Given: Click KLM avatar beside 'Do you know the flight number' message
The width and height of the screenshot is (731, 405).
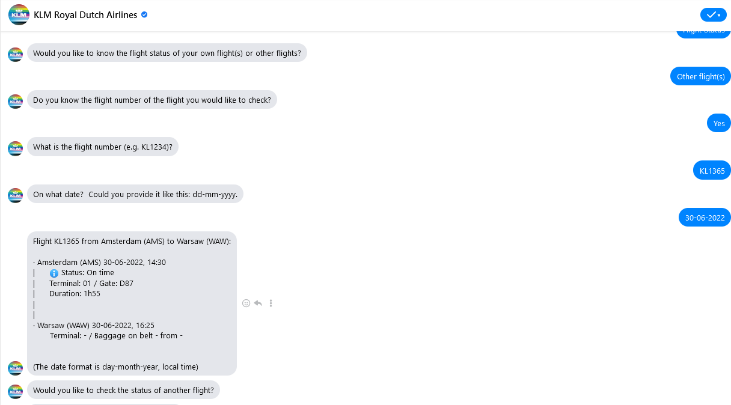Looking at the screenshot, I should (15, 101).
